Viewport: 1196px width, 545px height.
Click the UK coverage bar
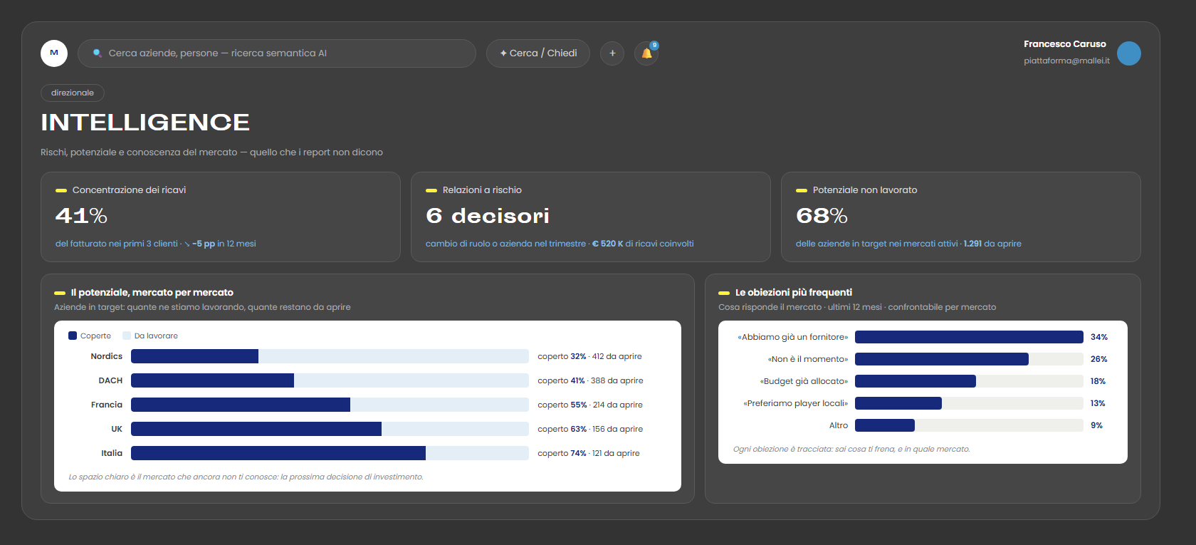point(330,429)
